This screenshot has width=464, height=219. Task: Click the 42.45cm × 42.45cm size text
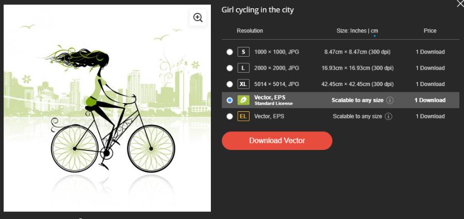pos(358,84)
